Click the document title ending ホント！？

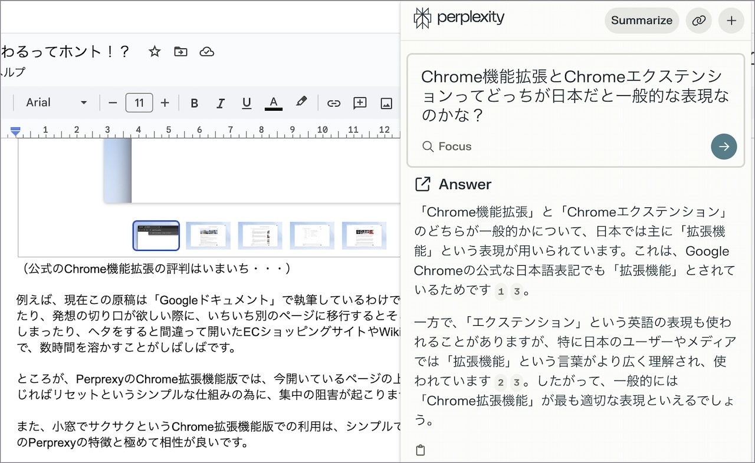coord(65,52)
